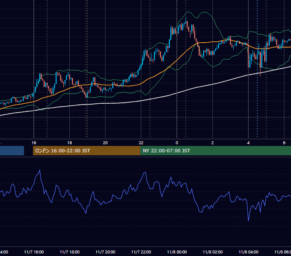Click the blue session bar before ロンドン

pos(12,151)
